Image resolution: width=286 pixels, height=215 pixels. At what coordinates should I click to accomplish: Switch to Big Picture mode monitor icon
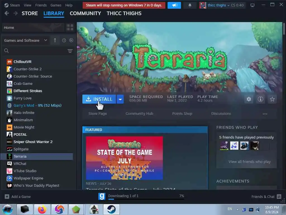coord(252,5)
